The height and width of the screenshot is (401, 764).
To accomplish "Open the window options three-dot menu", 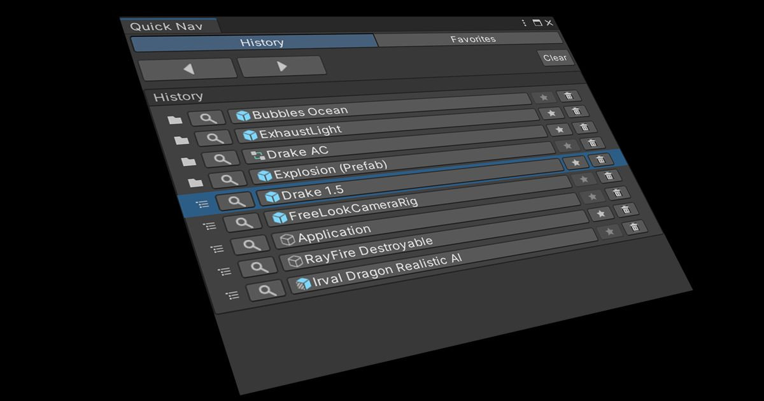I will pyautogui.click(x=524, y=22).
